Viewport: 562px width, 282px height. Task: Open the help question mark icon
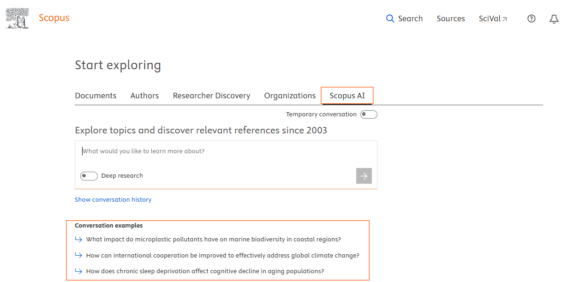[x=532, y=18]
